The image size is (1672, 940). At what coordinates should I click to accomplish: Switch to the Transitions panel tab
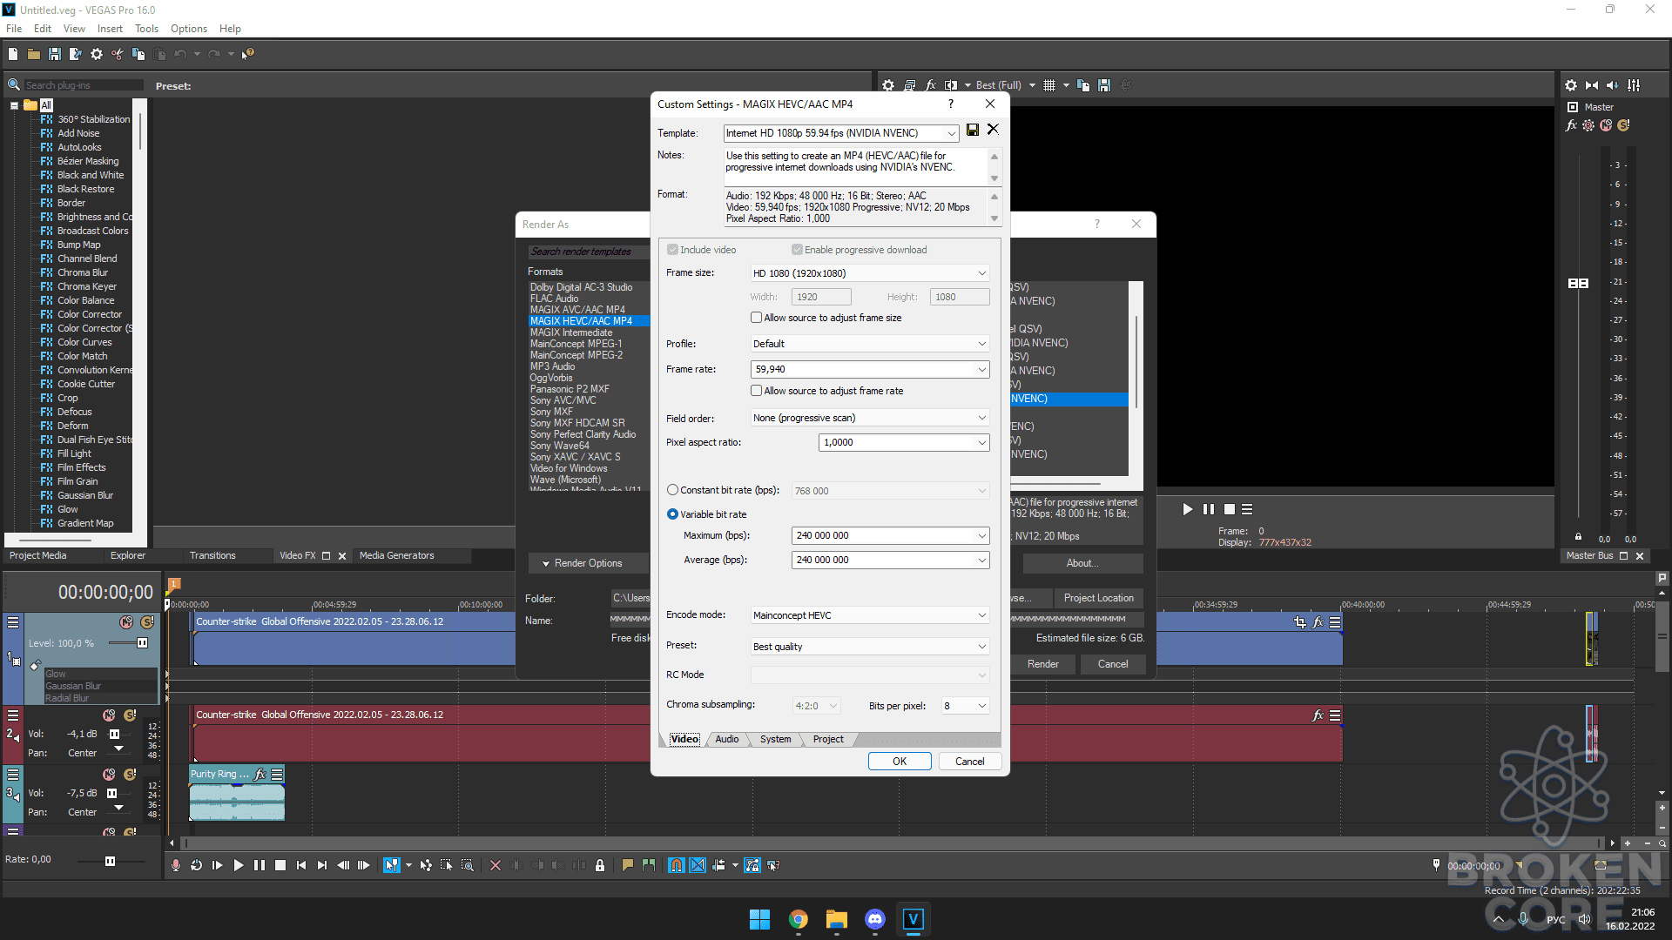click(x=212, y=555)
